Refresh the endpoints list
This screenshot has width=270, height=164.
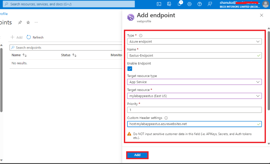pyautogui.click(x=35, y=37)
